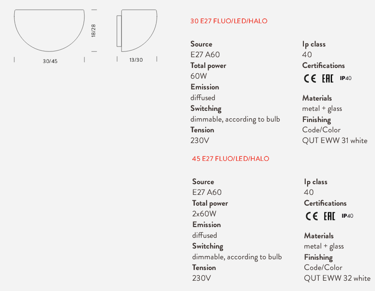Click the CE mark in second certifications
Image resolution: width=375 pixels, height=291 pixels.
(x=312, y=216)
